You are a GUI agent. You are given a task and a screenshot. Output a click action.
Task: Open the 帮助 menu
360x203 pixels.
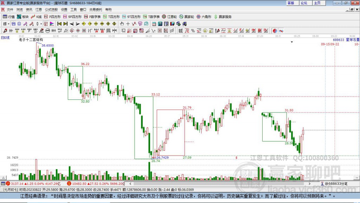click(x=108, y=9)
